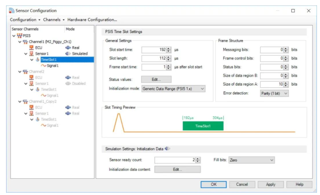This screenshot has height=195, width=320.
Task: Click the PSI5 root node icon
Action: click(x=20, y=36)
